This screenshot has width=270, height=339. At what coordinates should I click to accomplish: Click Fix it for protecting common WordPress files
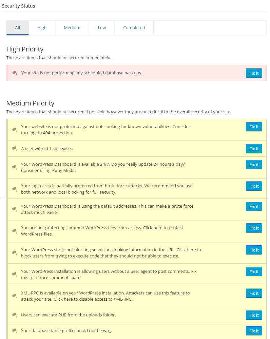click(x=254, y=228)
